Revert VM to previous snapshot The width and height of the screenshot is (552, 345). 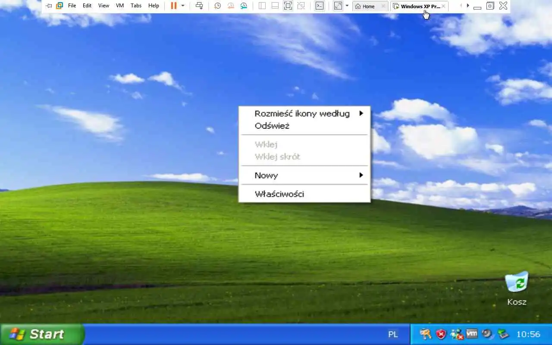[x=231, y=6]
